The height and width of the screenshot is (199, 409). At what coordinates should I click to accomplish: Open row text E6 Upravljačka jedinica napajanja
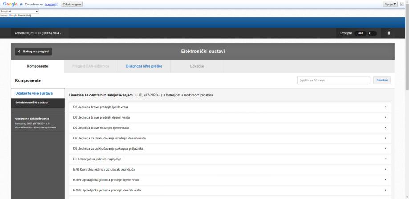click(x=97, y=159)
